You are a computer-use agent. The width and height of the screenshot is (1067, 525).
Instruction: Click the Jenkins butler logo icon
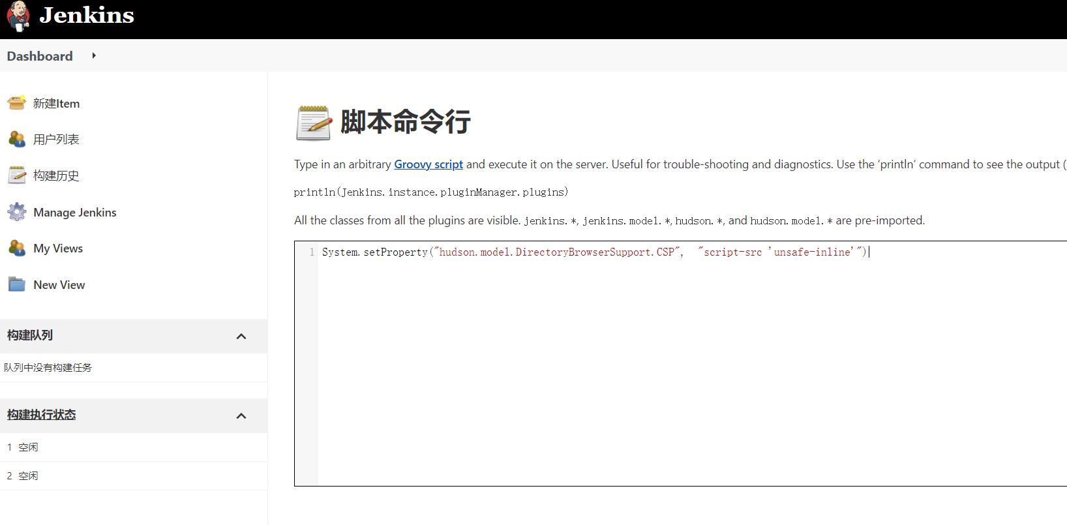coord(18,16)
